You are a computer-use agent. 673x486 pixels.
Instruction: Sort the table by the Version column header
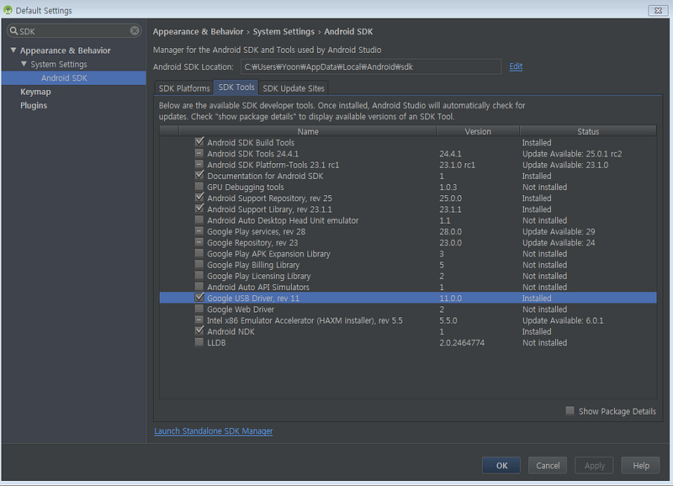(x=478, y=131)
